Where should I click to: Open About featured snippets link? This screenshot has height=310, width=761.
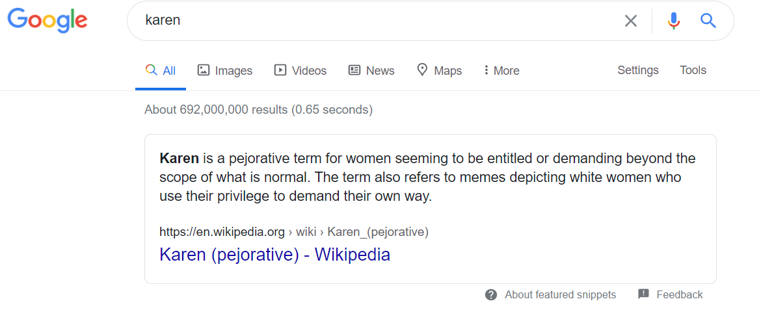coord(560,294)
